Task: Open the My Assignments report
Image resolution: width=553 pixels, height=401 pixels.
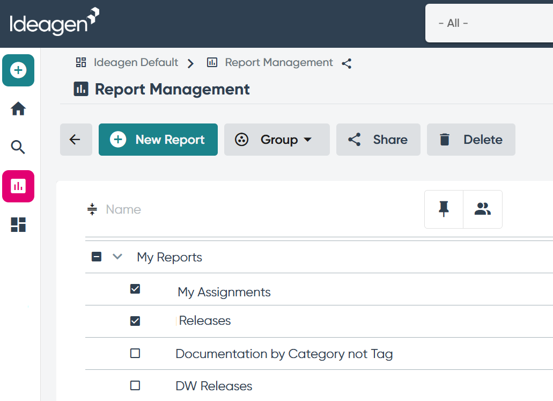Action: click(x=224, y=292)
